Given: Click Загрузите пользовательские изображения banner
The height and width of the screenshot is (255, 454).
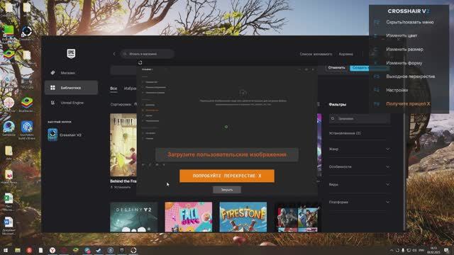Looking at the screenshot, I should [x=227, y=154].
